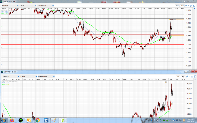Expand the 5 min timeframe dropdown in EUR/USD window

click(x=35, y=6)
